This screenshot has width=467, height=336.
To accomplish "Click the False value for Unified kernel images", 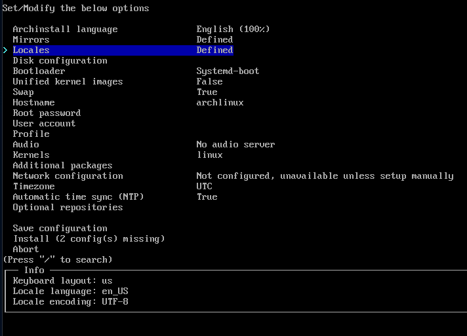I will (209, 81).
